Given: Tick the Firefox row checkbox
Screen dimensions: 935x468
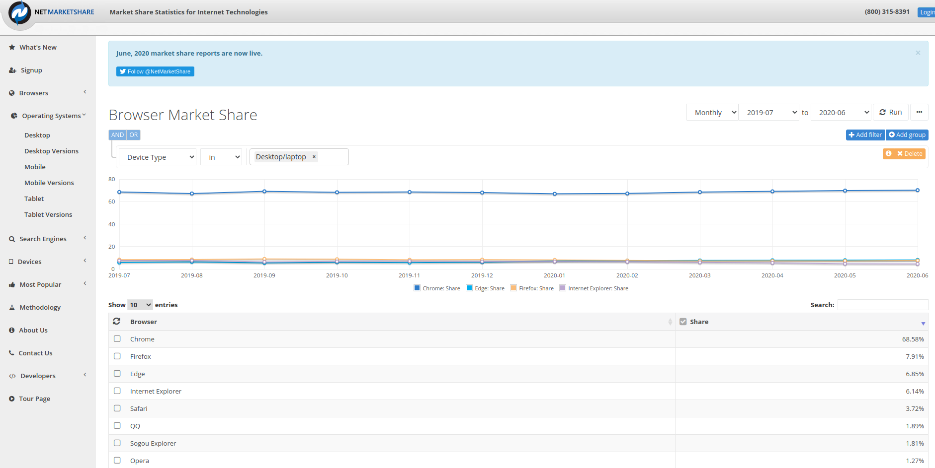Looking at the screenshot, I should pos(117,356).
